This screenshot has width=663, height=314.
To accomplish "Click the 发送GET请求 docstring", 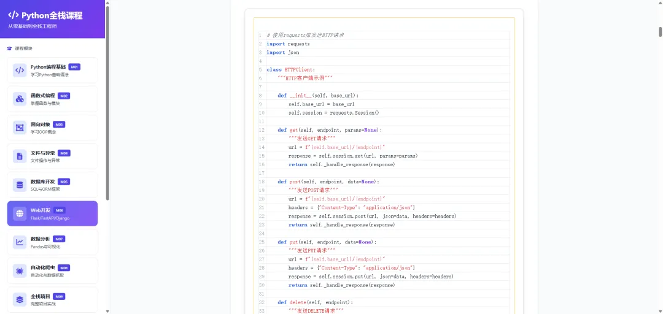I will [x=312, y=139].
